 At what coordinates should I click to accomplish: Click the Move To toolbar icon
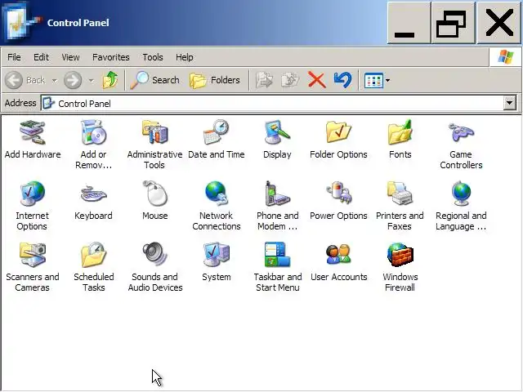pyautogui.click(x=264, y=80)
